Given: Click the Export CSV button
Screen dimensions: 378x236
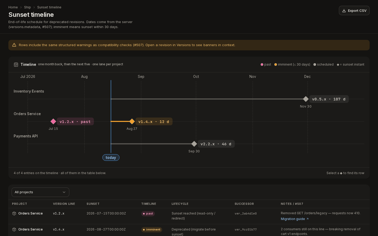Looking at the screenshot, I should coord(354,10).
